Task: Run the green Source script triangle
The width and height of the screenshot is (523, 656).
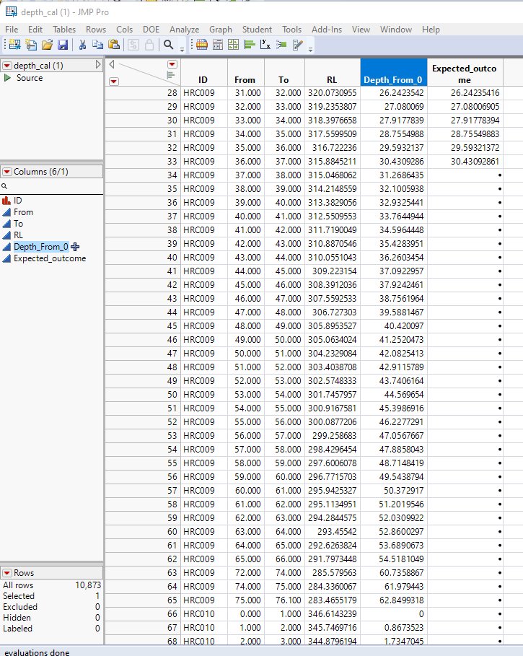Action: [x=7, y=78]
